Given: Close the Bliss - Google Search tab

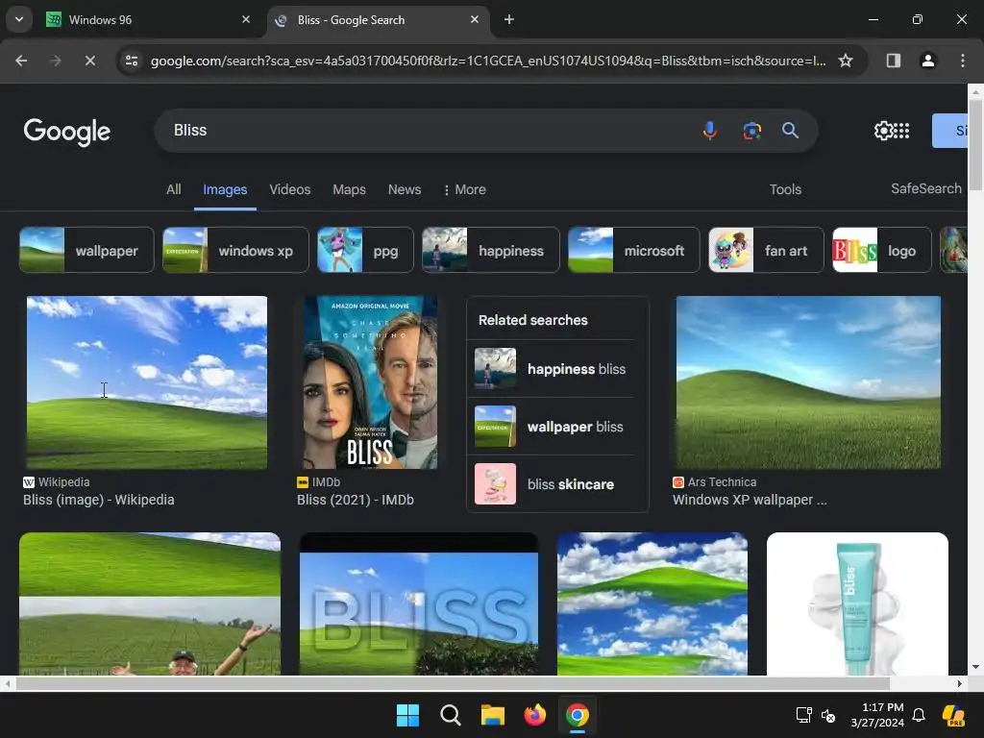Looking at the screenshot, I should tap(475, 19).
